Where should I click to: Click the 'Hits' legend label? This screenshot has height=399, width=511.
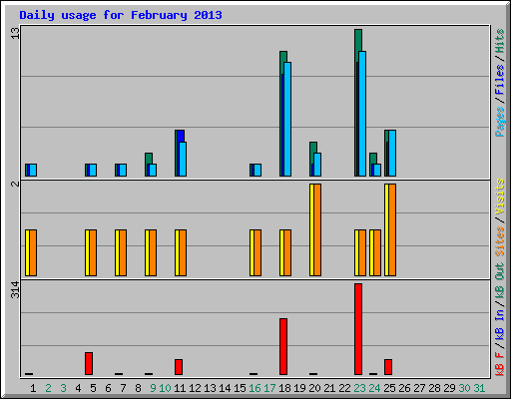[x=500, y=41]
